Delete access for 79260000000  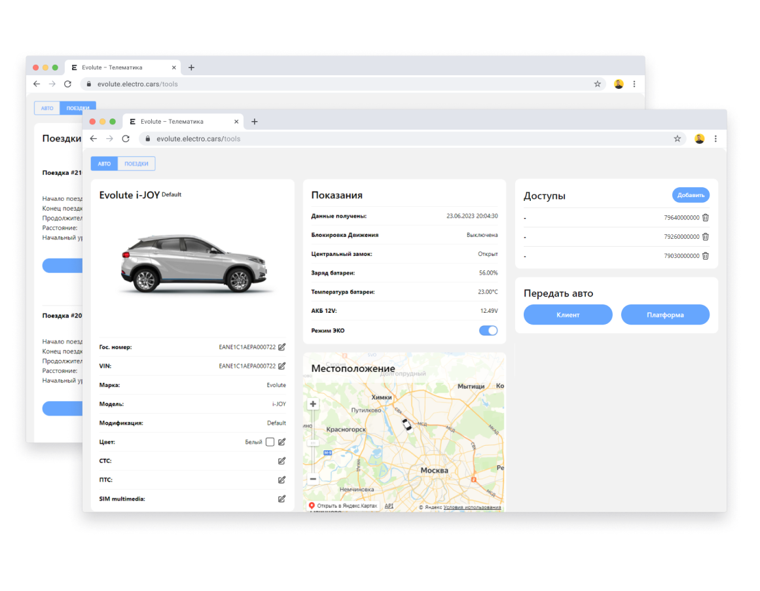tap(706, 236)
